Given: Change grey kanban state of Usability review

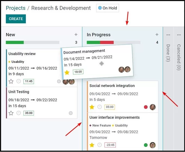Looking at the screenshot, I should pyautogui.click(x=59, y=81).
